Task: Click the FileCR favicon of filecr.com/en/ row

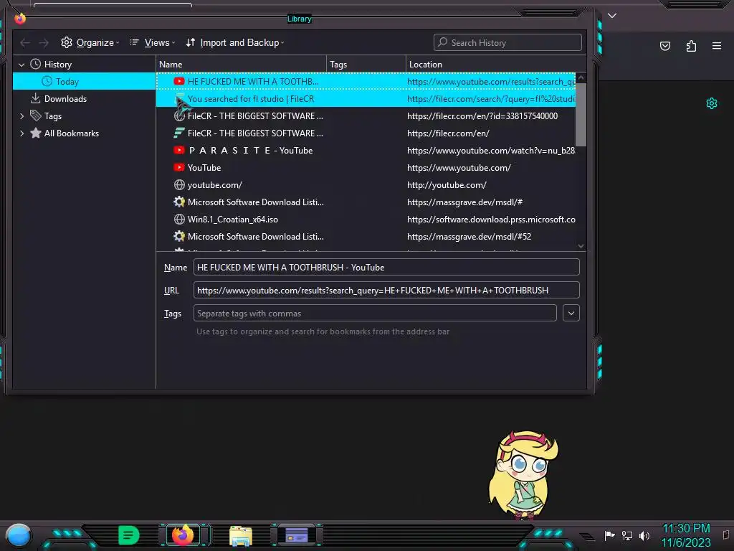Action: (x=178, y=133)
